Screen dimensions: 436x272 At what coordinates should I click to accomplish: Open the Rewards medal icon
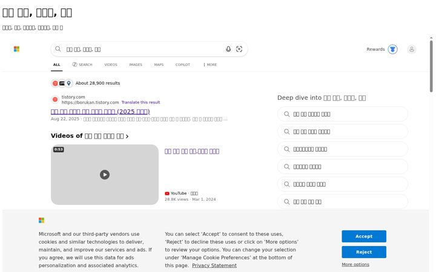pos(392,49)
